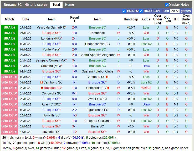This screenshot has width=194, height=151.
Task: Open the Guarani Futebol Clube team link
Action: (x=97, y=71)
